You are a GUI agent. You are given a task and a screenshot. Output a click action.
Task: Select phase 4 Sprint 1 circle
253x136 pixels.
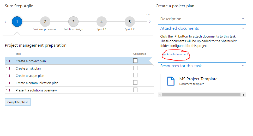pyautogui.click(x=101, y=22)
